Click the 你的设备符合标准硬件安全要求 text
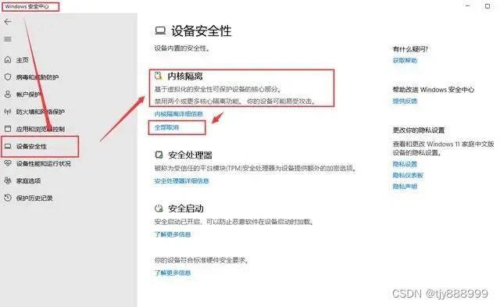Image resolution: width=500 pixels, height=307 pixels. [x=202, y=260]
